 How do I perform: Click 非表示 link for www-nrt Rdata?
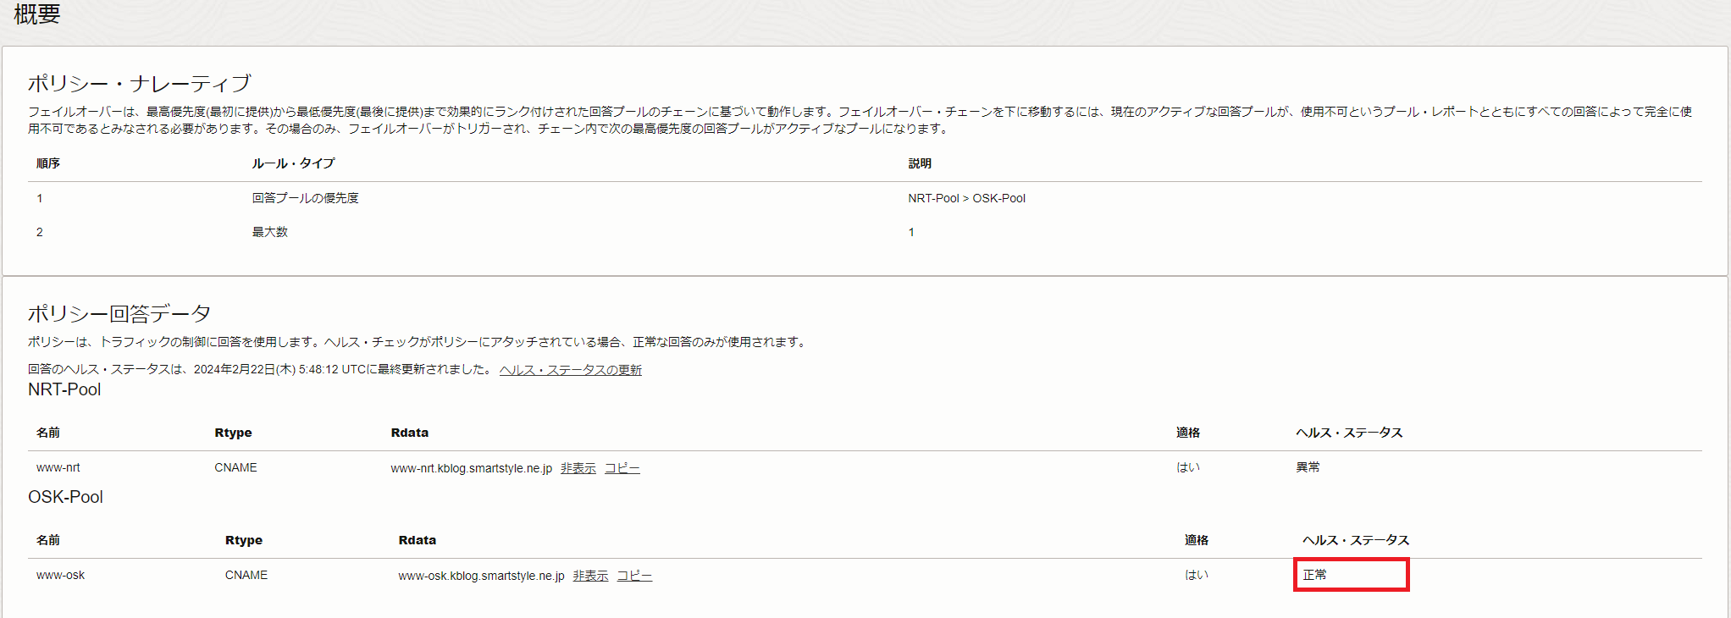click(578, 468)
